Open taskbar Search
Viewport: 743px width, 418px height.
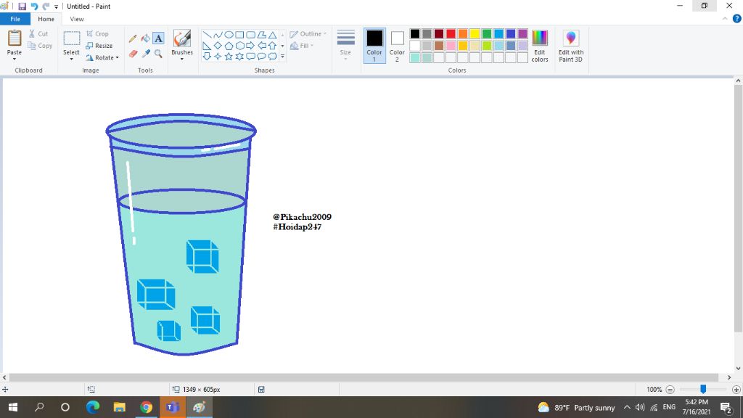point(39,407)
